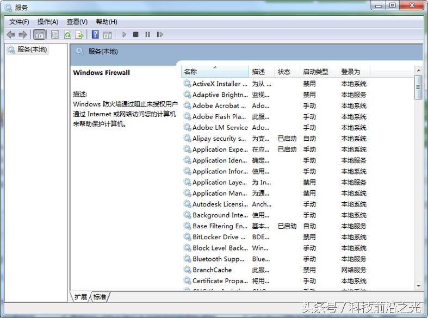
Task: Select the Certificate Propagation service row
Action: 275,280
